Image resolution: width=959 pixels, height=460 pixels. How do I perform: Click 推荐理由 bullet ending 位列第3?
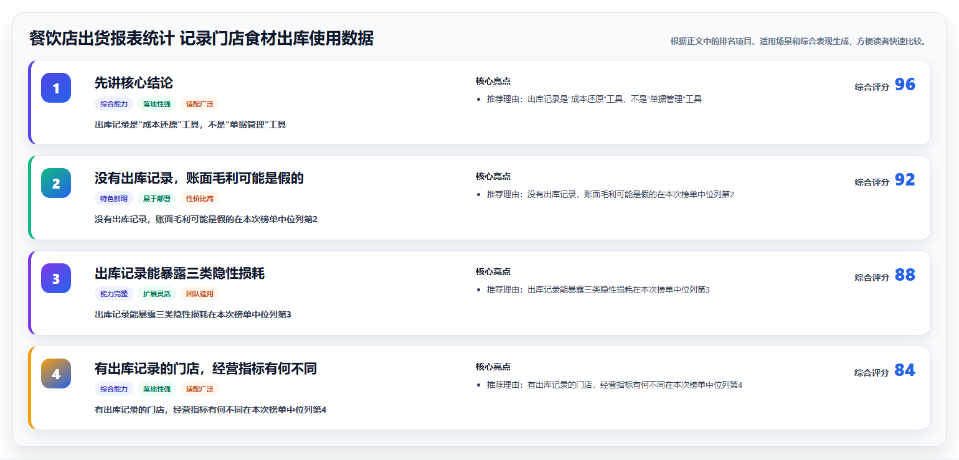(598, 289)
